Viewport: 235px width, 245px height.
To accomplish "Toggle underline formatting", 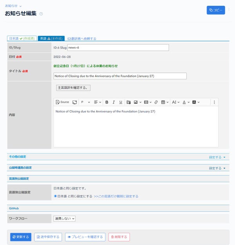I will [x=121, y=102].
